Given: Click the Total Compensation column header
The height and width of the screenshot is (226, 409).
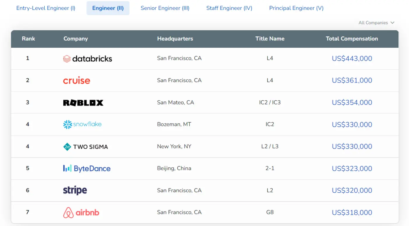Looking at the screenshot, I should click(352, 39).
